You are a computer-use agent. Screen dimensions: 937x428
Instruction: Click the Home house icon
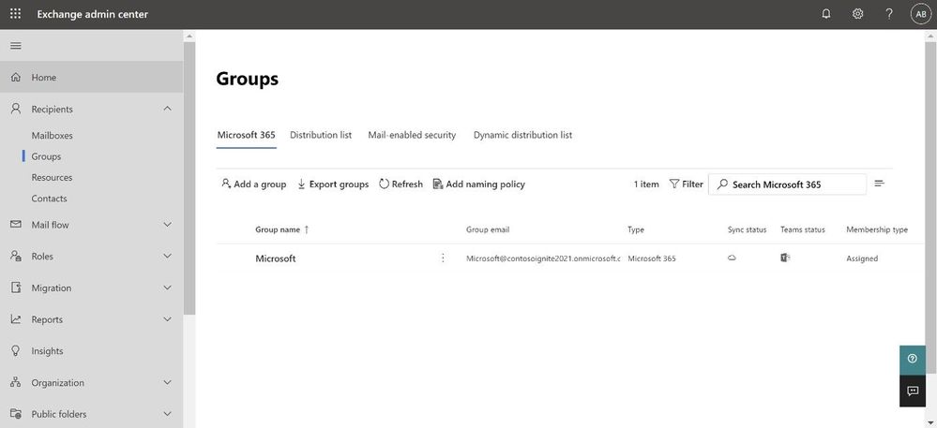tap(16, 77)
